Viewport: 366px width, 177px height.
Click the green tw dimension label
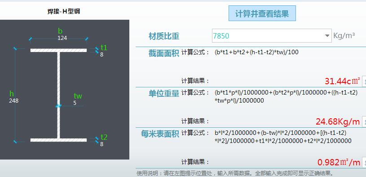point(78,96)
